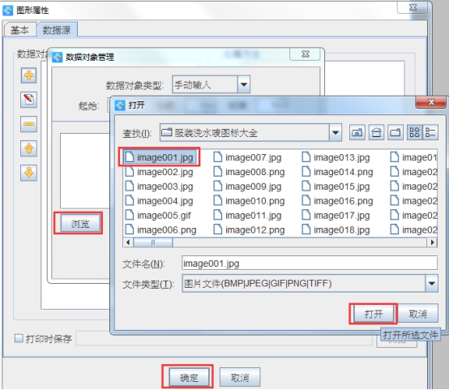Move data object up with orange arrow
This screenshot has width=449, height=390.
28,148
